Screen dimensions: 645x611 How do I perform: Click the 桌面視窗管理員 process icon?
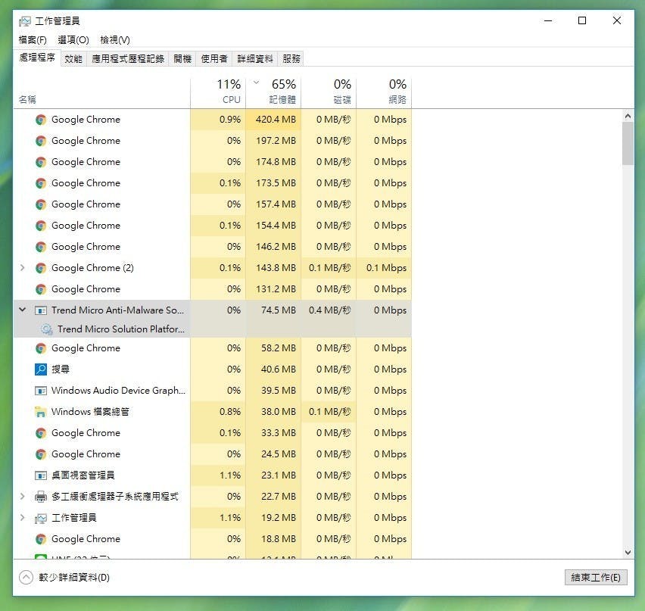coord(41,475)
